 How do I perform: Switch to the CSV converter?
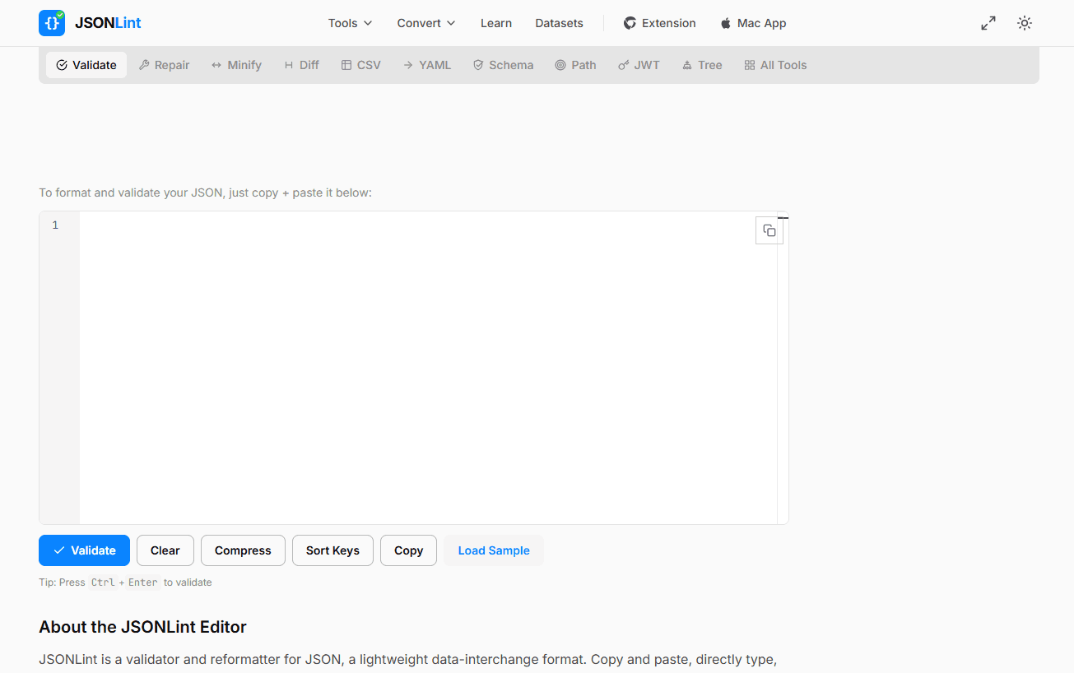360,64
